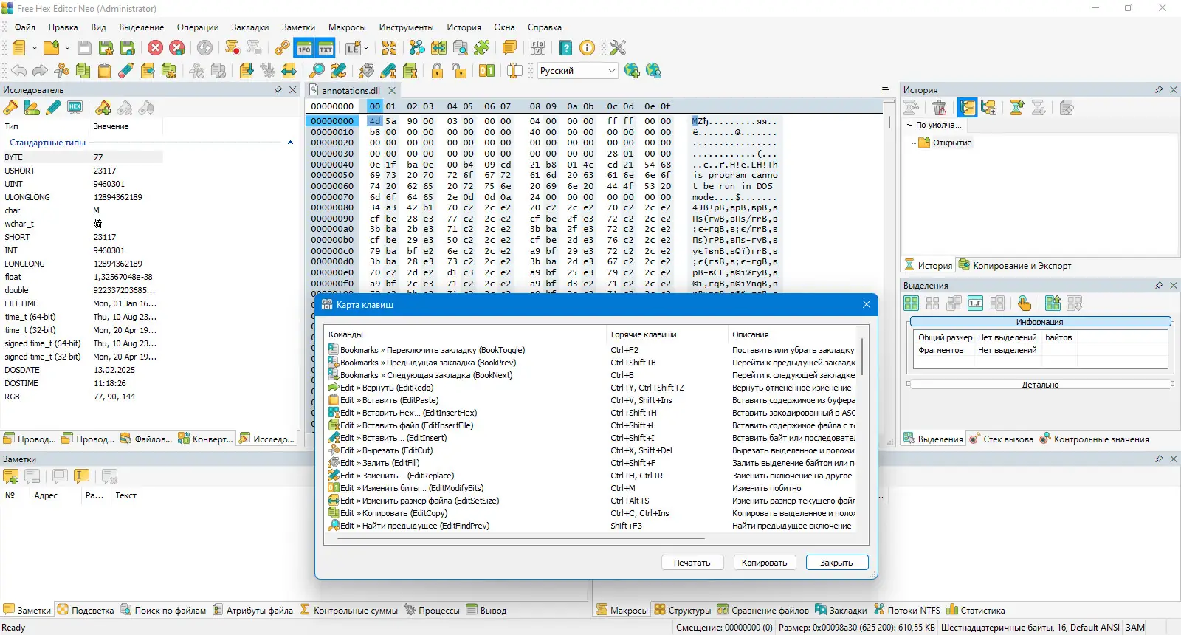Open the Русский language dropdown
The image size is (1181, 635).
[x=611, y=71]
